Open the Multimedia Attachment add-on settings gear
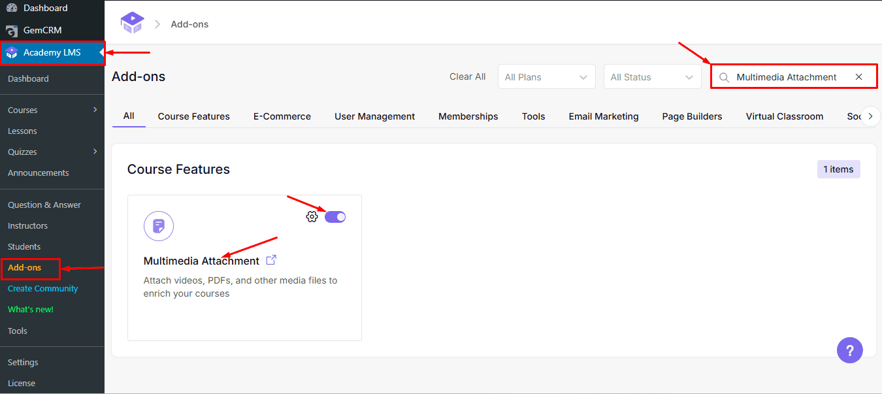This screenshot has width=882, height=394. point(312,216)
